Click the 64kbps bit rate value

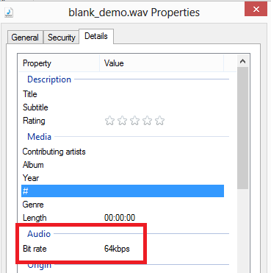pyautogui.click(x=117, y=249)
